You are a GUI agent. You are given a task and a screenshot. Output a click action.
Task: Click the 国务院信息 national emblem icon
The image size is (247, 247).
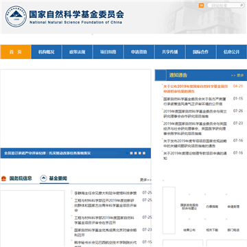[x=3, y=178]
